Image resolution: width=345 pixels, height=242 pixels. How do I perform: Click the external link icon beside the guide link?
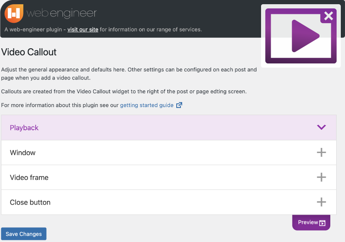tap(179, 105)
